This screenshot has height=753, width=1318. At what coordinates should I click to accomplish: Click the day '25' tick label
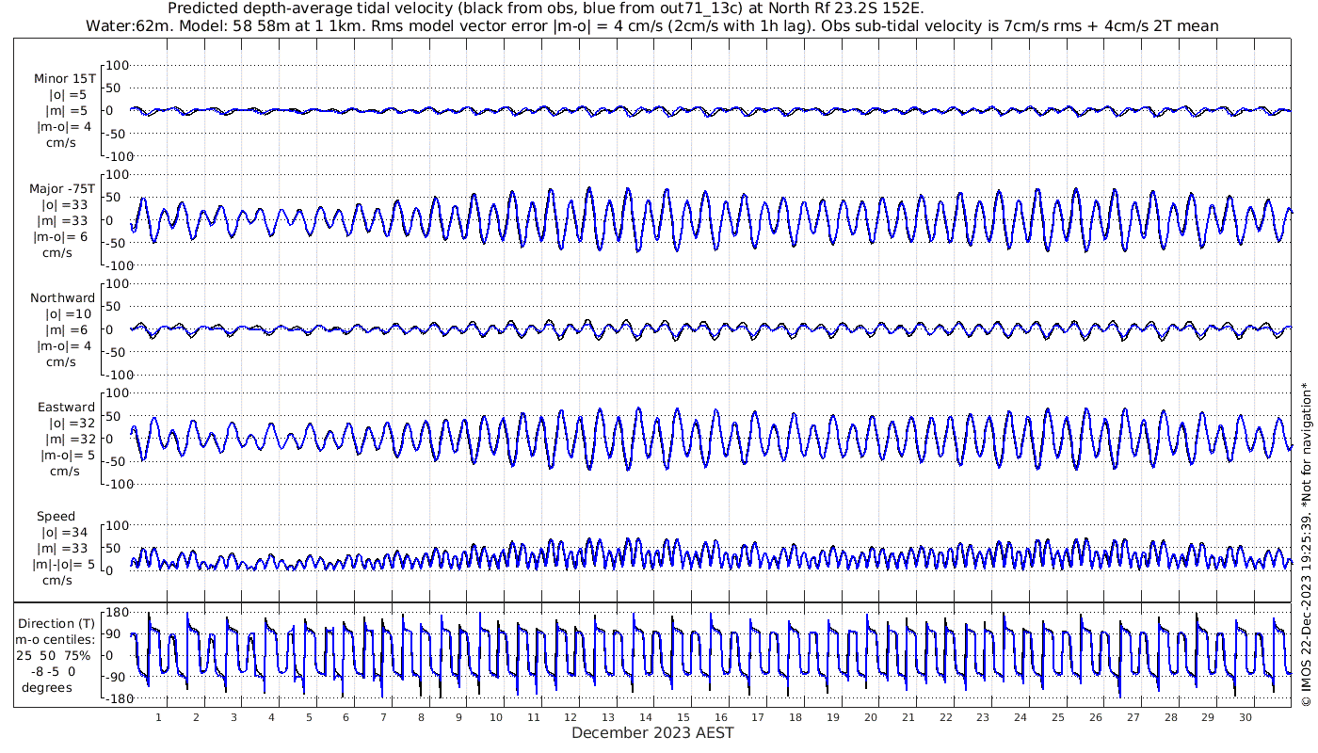coord(1058,717)
